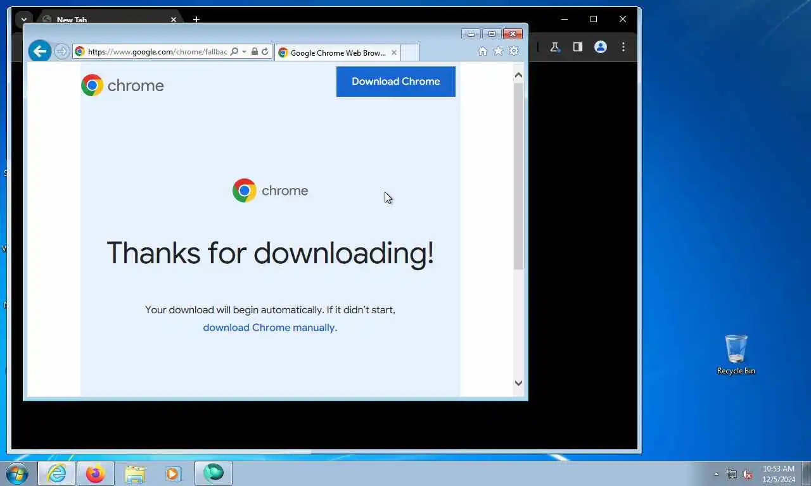811x486 pixels.
Task: Select the Recycle Bin desktop icon
Action: pyautogui.click(x=736, y=354)
